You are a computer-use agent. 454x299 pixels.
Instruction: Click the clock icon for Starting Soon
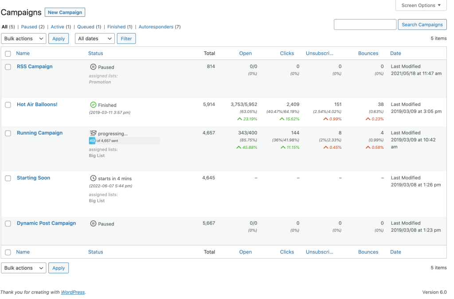(x=93, y=179)
